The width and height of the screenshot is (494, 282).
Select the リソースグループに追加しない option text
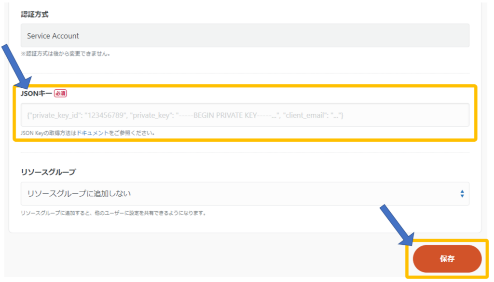coord(79,194)
